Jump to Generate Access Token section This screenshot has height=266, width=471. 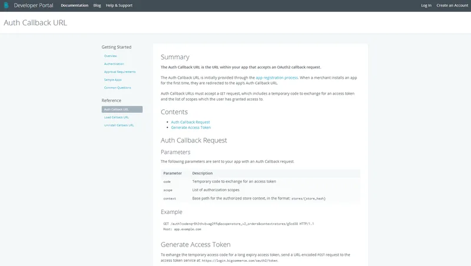[x=191, y=127]
